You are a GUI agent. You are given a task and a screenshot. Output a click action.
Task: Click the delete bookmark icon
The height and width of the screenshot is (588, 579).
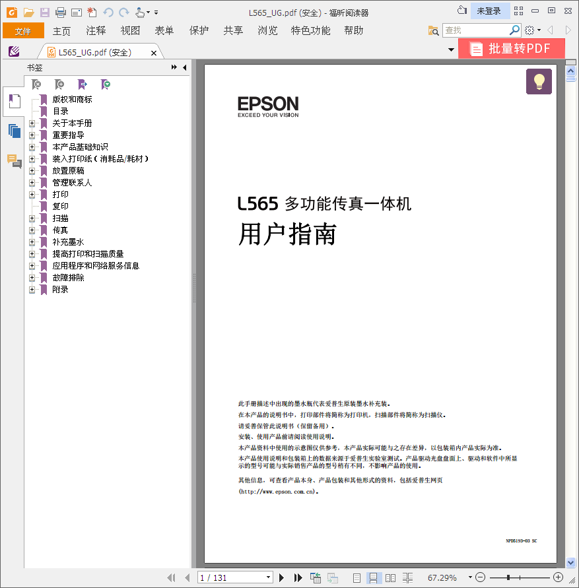click(x=36, y=84)
